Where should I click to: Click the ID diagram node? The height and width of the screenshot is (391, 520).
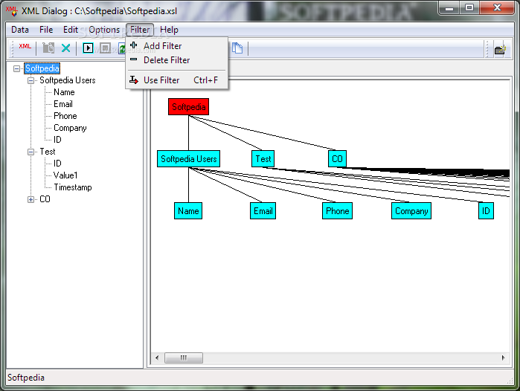tap(486, 211)
